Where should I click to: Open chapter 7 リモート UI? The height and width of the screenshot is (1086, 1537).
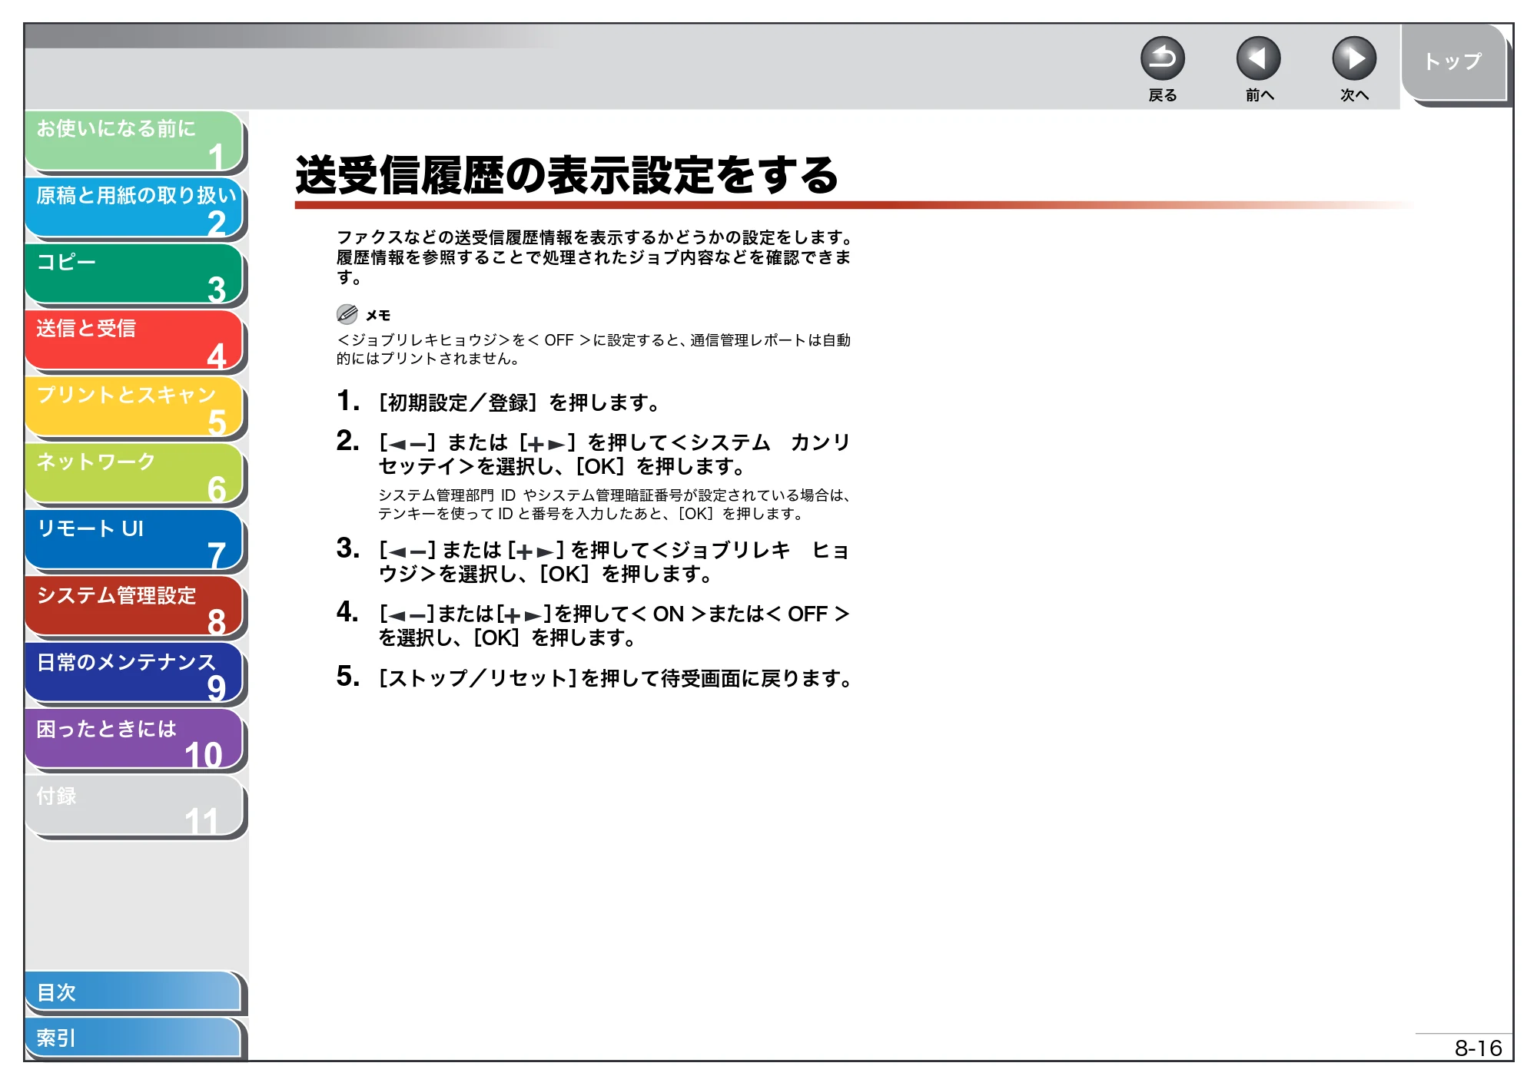[134, 541]
